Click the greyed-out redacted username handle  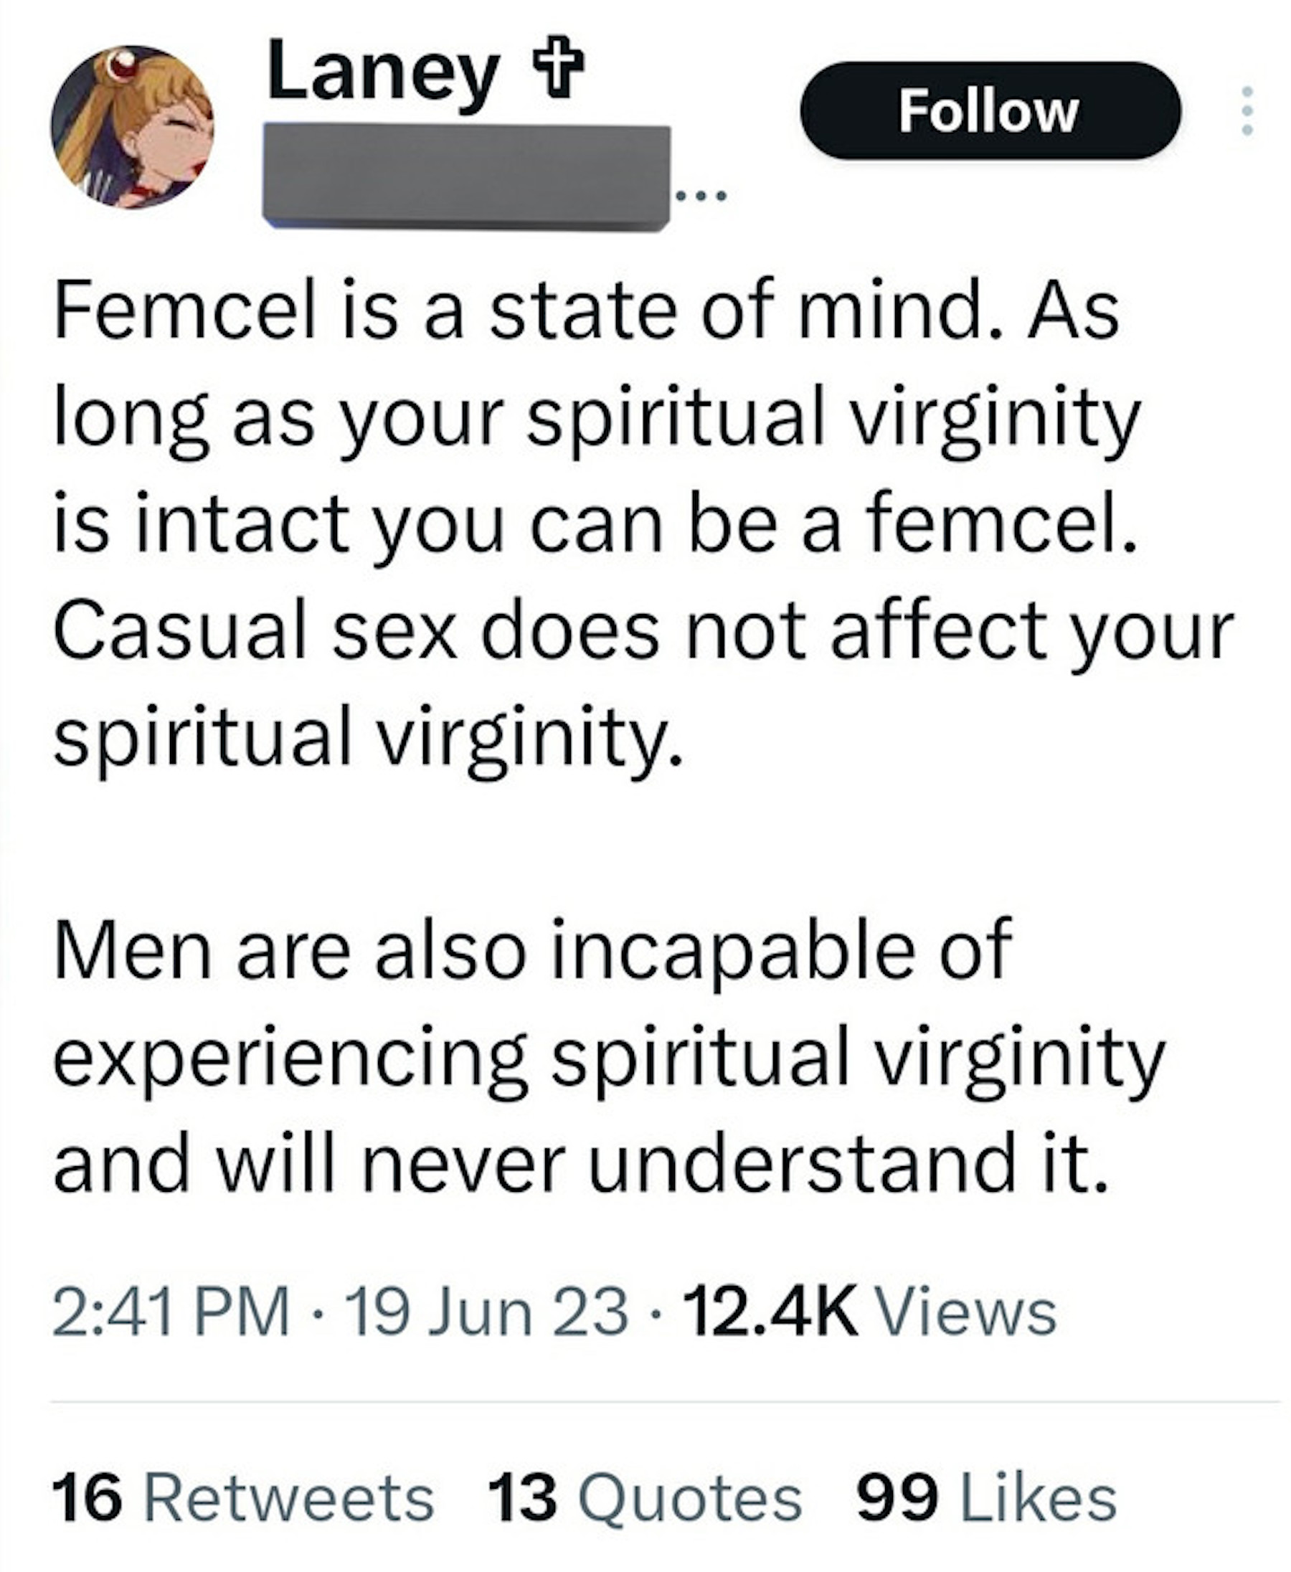coord(466,176)
